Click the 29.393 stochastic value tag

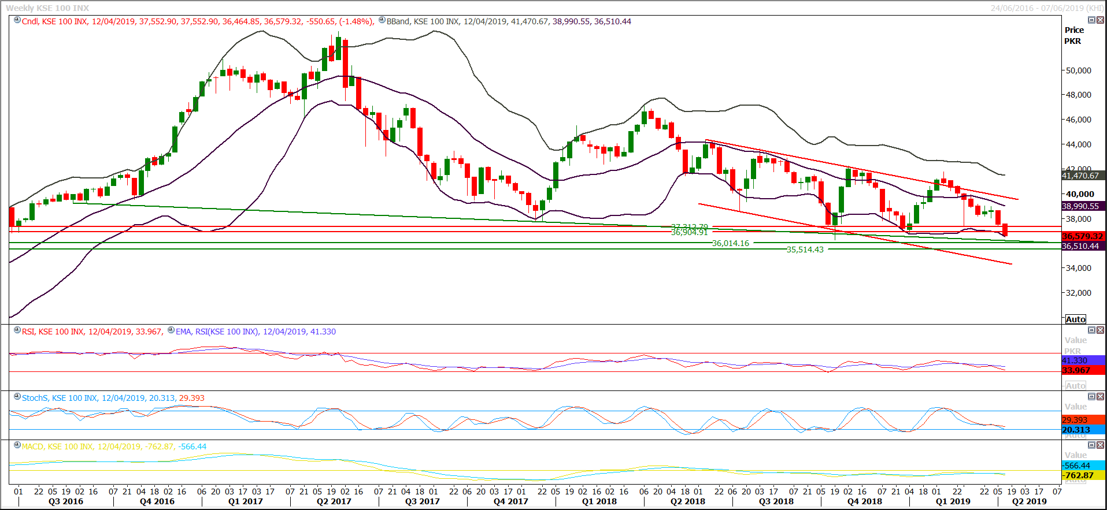click(1083, 420)
